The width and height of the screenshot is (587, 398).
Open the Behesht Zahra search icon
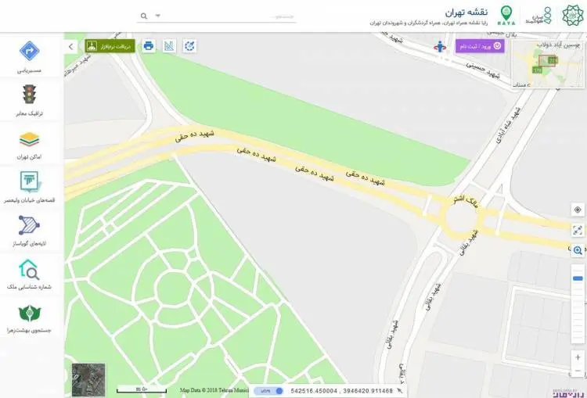tap(29, 313)
